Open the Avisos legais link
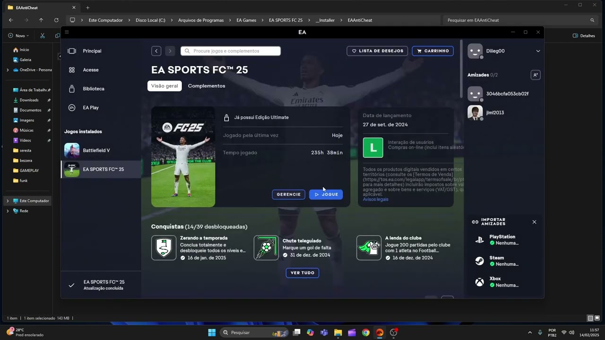Viewport: 605px width, 340px height. click(376, 199)
